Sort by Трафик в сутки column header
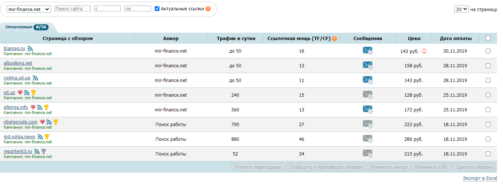The width and height of the screenshot is (503, 186). (236, 38)
